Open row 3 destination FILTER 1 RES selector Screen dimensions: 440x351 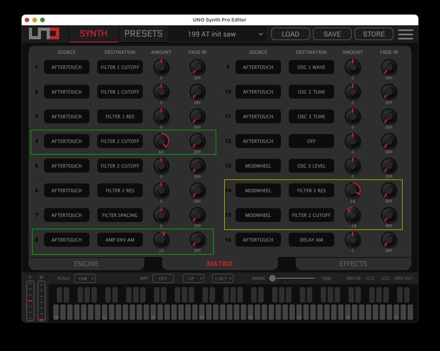coord(120,116)
